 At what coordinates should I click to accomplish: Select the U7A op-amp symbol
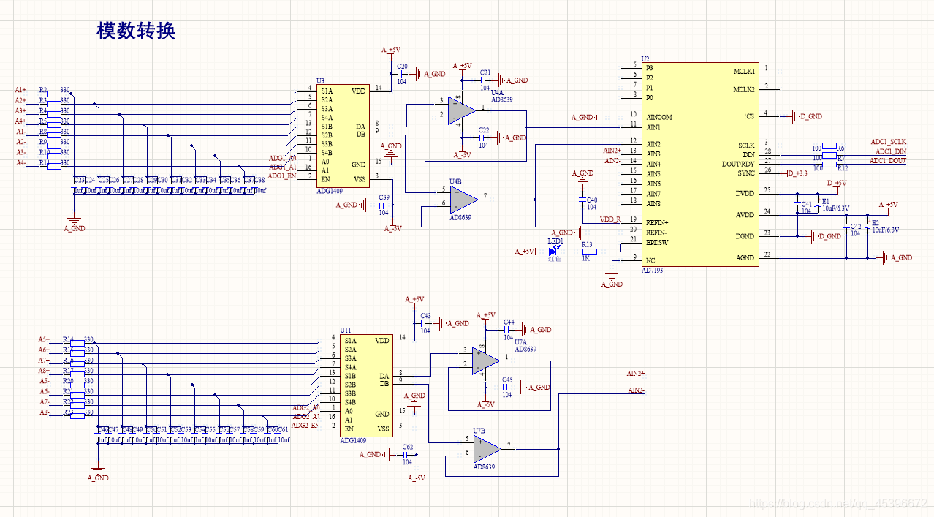[485, 360]
